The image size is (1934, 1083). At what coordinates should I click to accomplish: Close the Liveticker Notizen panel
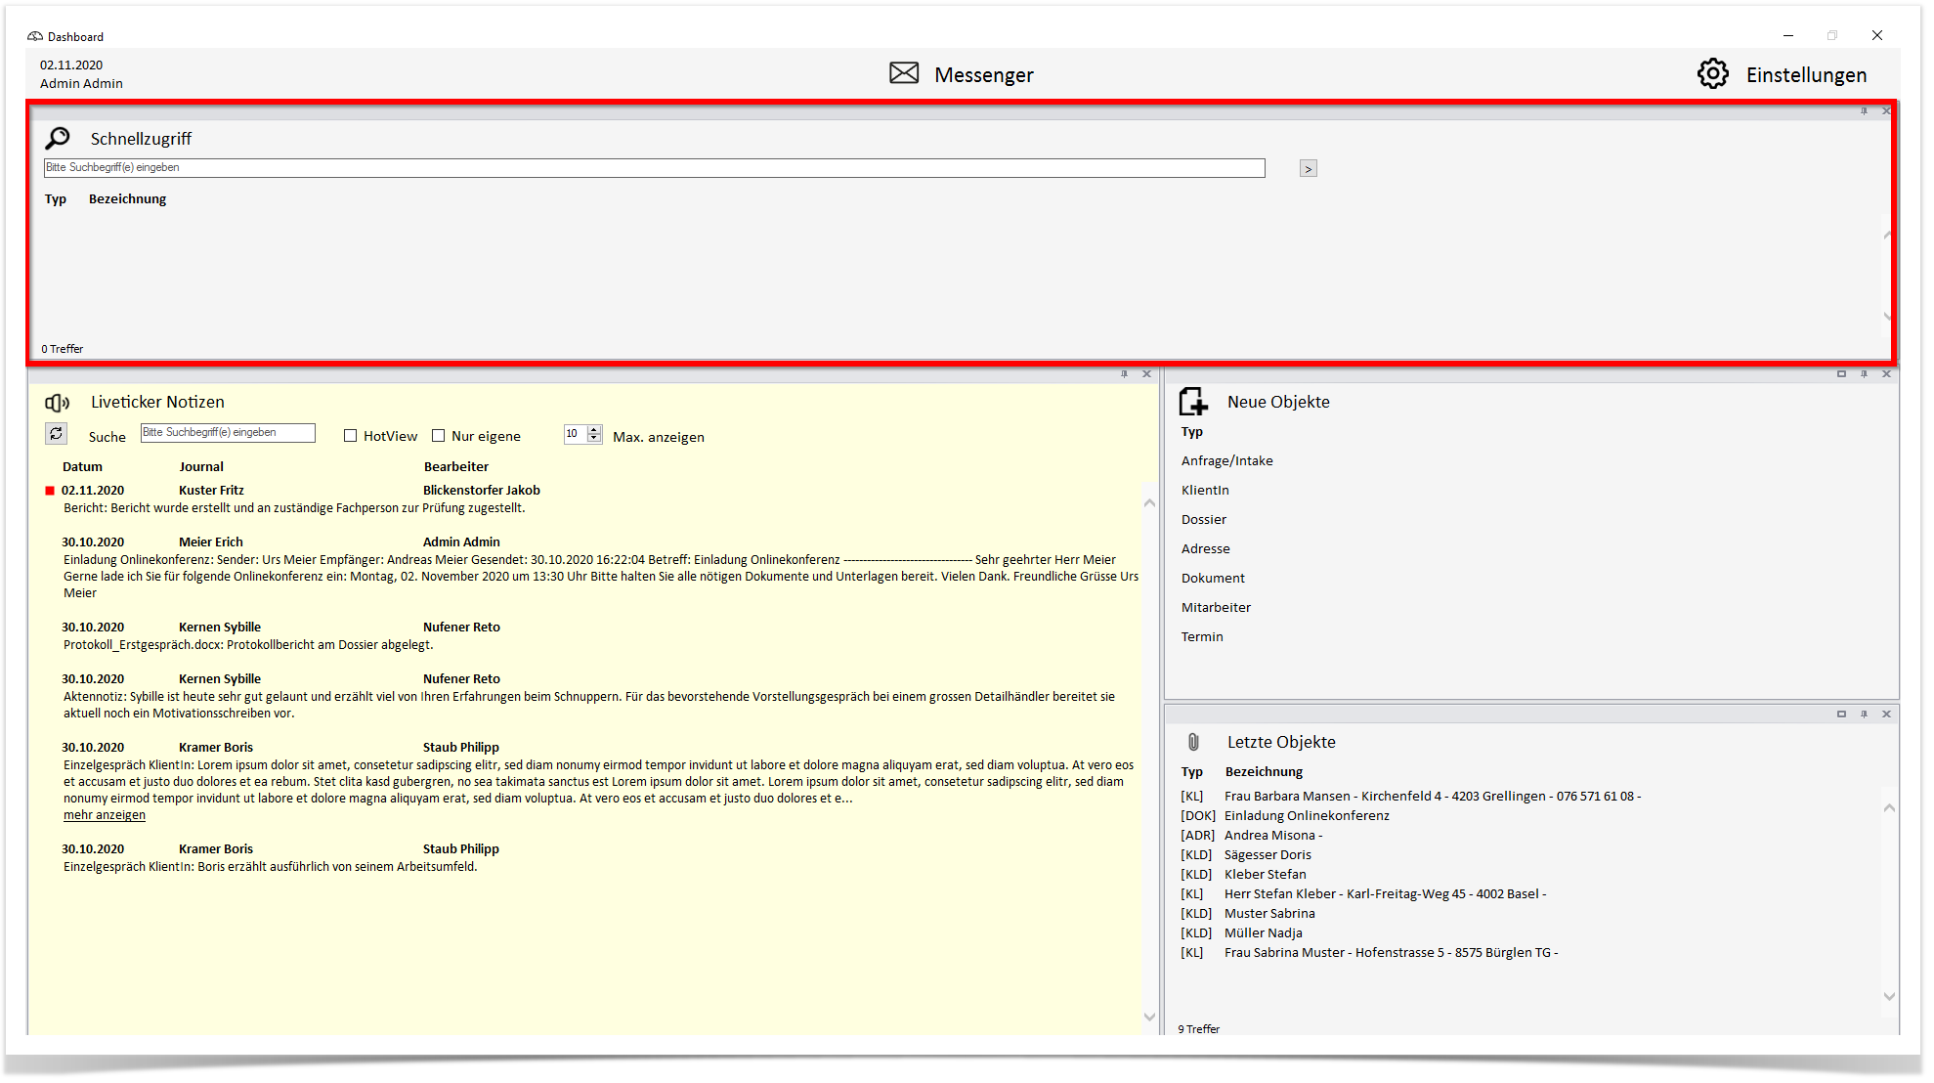tap(1146, 373)
